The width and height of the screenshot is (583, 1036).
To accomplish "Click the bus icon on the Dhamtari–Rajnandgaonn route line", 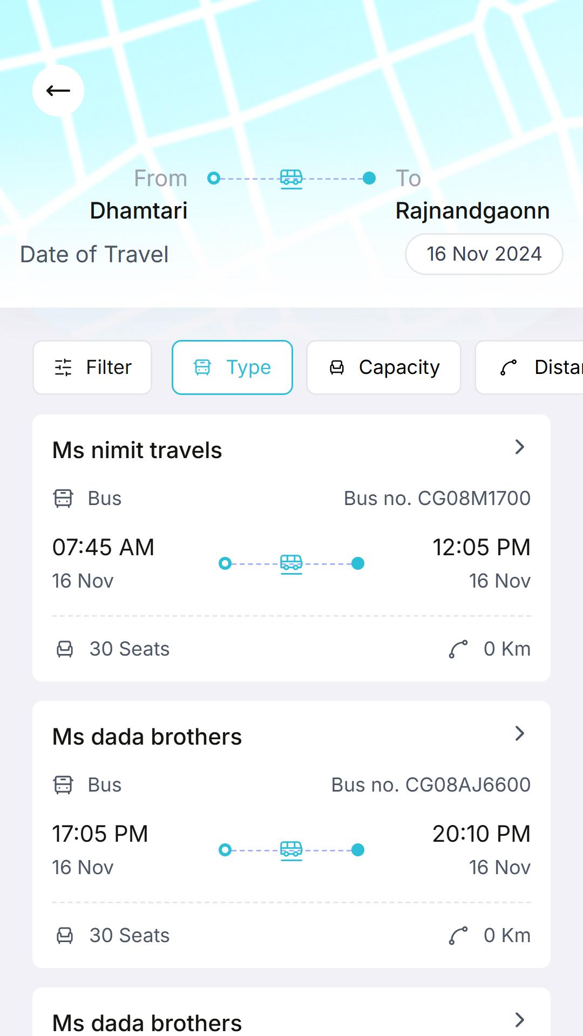I will click(x=291, y=178).
